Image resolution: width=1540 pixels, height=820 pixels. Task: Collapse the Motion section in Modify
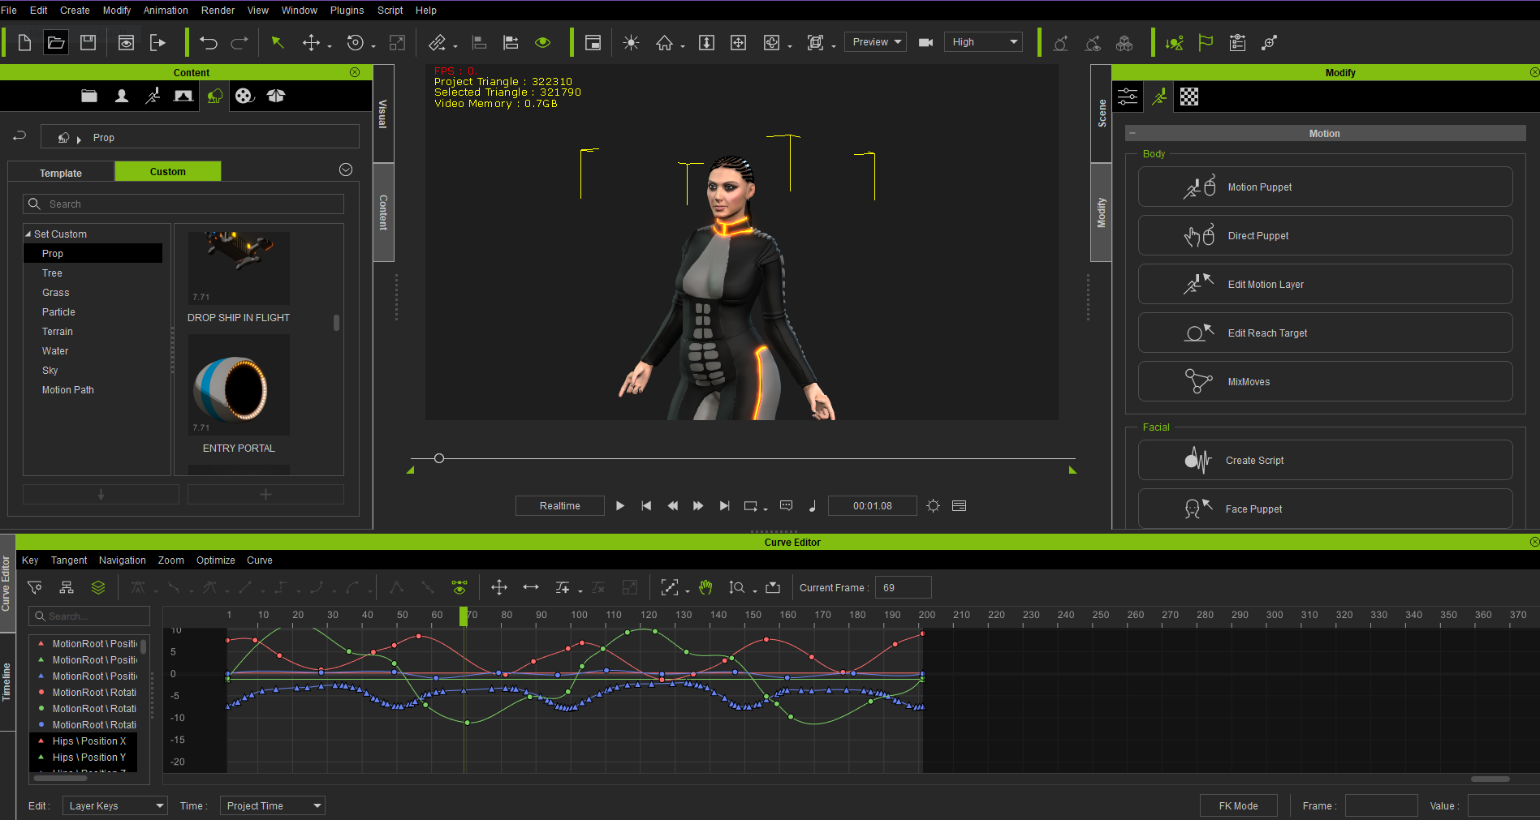pos(1132,134)
